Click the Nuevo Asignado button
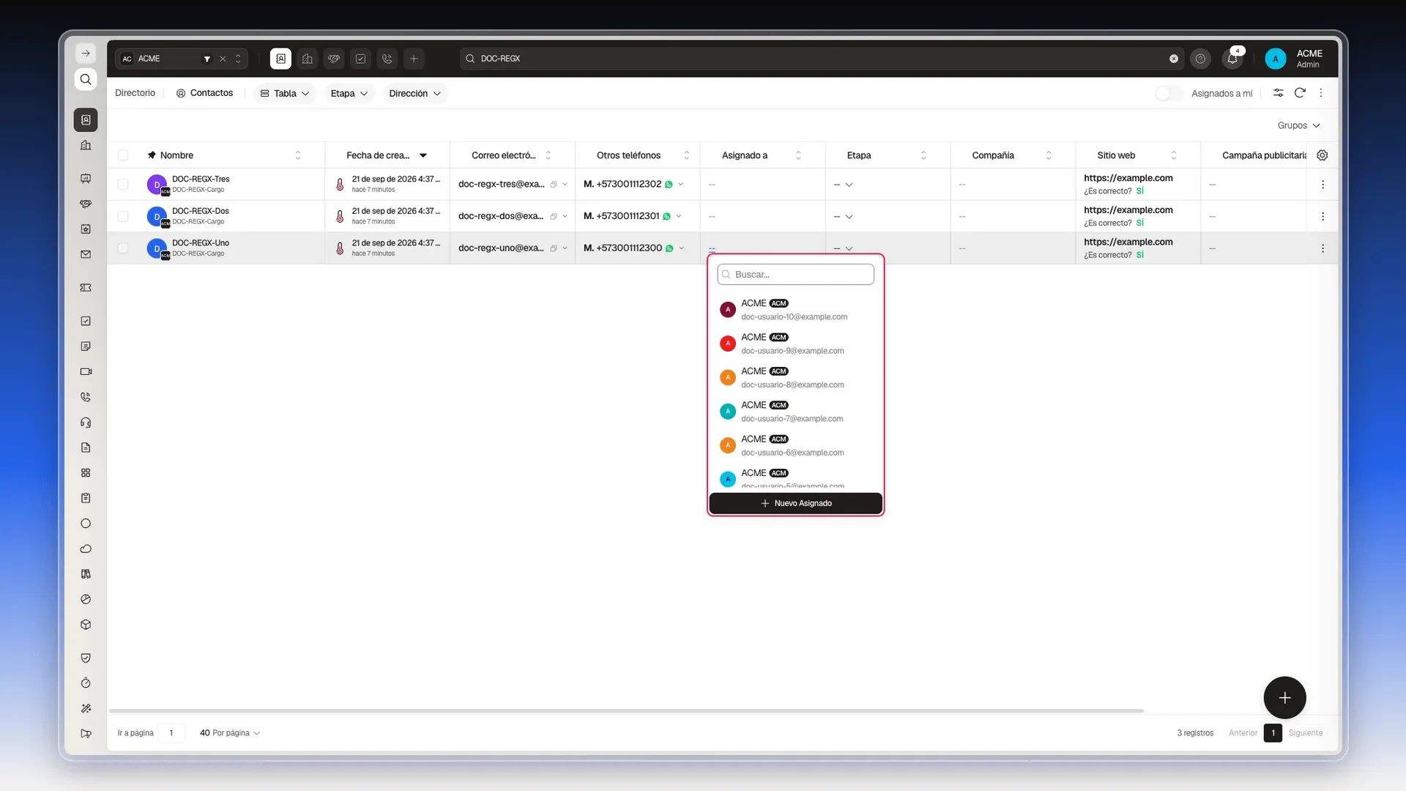Viewport: 1406px width, 791px height. pos(795,503)
